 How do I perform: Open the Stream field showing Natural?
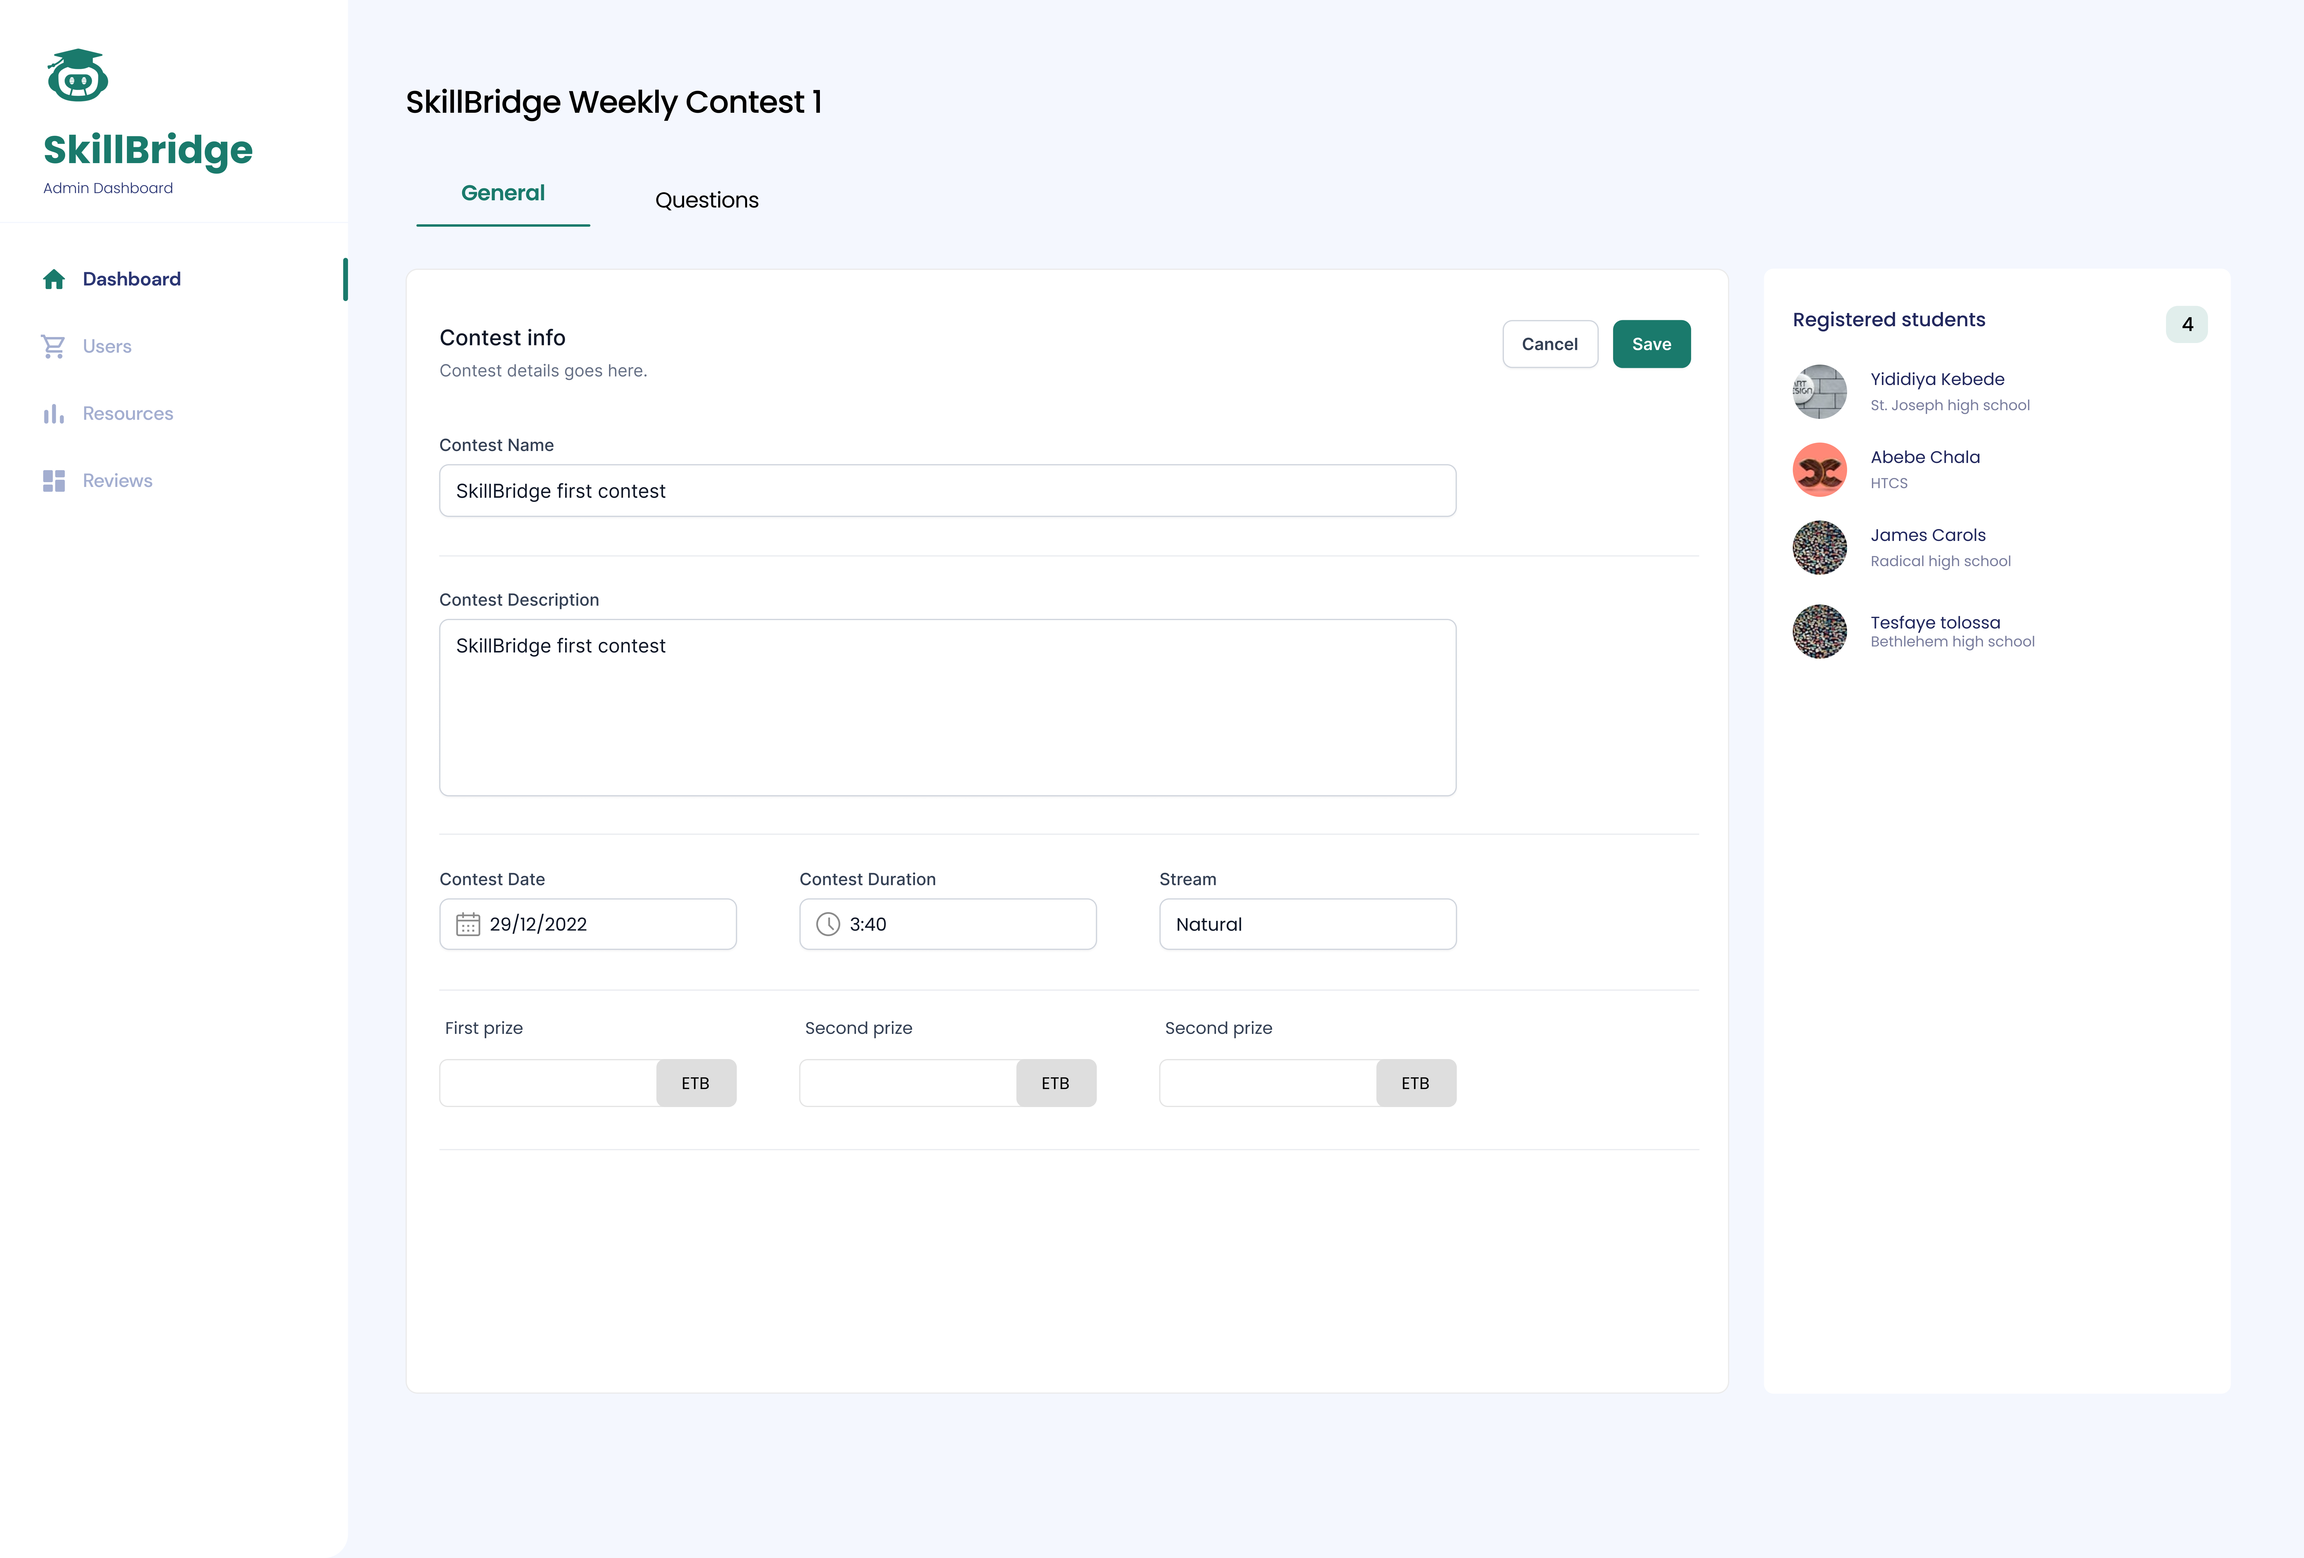[1308, 924]
